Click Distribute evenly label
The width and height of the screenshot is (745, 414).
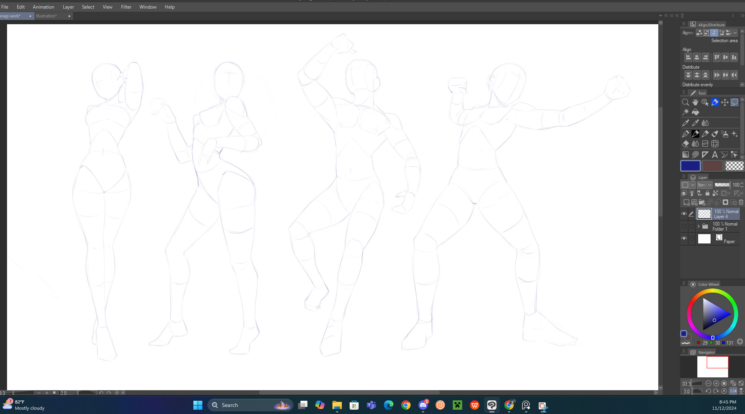(x=697, y=85)
